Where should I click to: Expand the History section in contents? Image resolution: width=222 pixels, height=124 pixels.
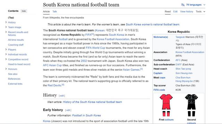pos(6,22)
